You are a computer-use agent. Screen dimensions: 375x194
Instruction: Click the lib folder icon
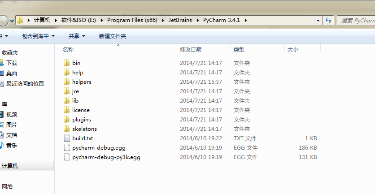click(67, 100)
